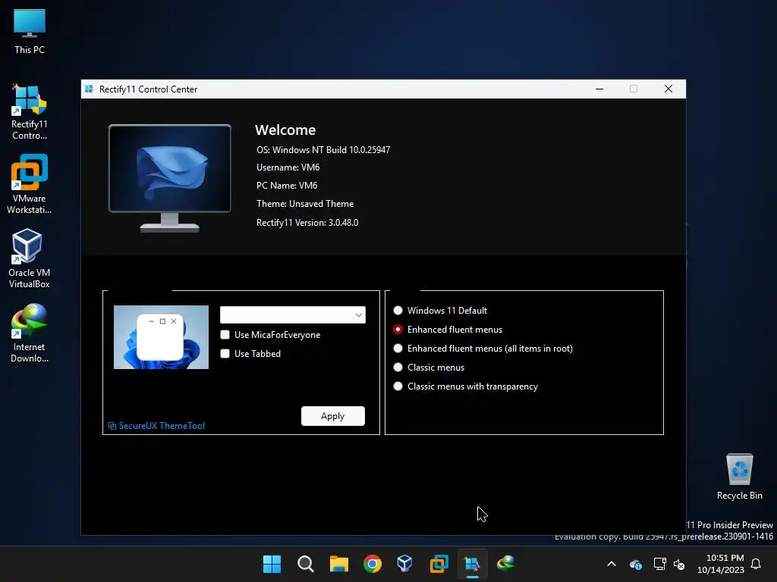Select Classic menus option
The width and height of the screenshot is (777, 582).
pyautogui.click(x=398, y=368)
